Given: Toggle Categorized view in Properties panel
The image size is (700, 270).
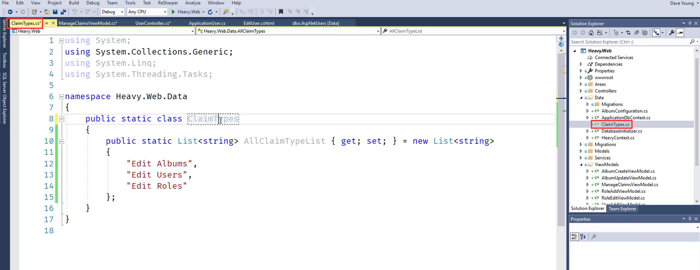Looking at the screenshot, I should (x=574, y=237).
